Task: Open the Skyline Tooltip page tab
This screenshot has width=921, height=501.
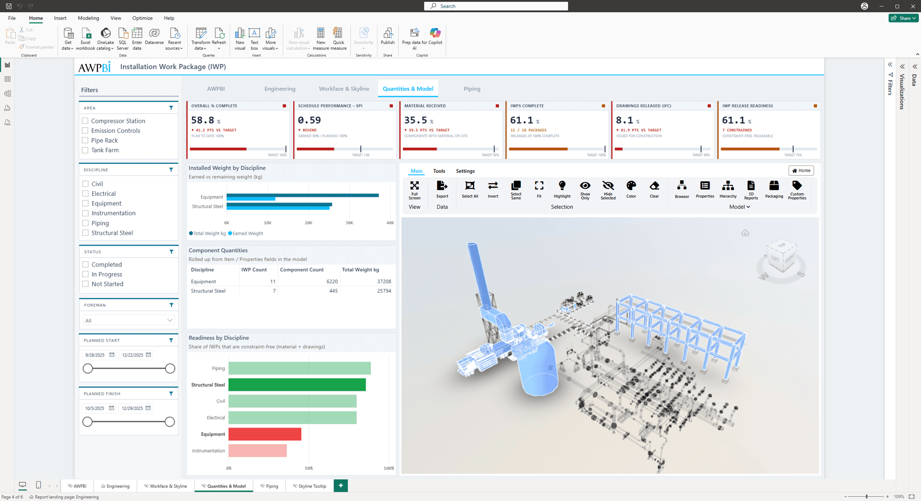Action: coord(309,486)
